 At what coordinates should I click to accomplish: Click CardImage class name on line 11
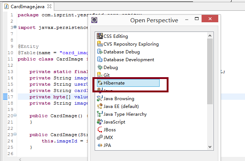click(x=70, y=59)
